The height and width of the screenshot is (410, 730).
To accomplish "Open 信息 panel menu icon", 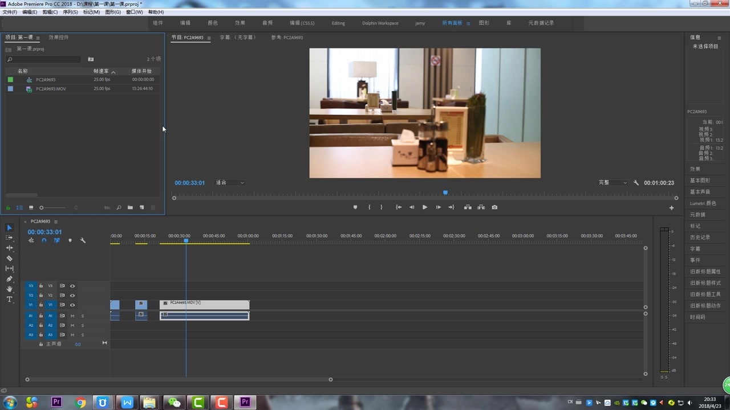I will tap(719, 38).
